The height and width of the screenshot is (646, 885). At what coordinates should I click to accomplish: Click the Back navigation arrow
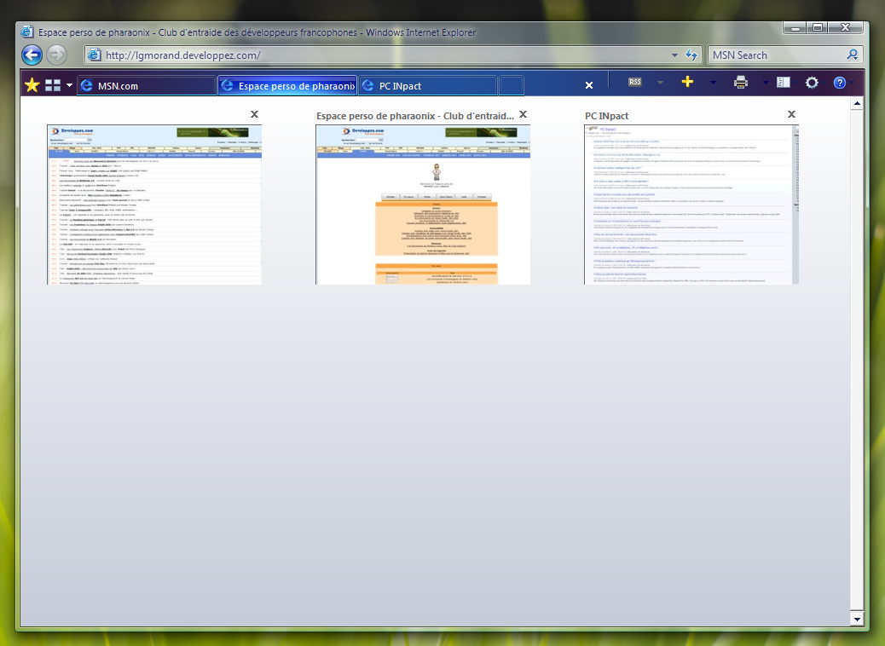point(32,55)
